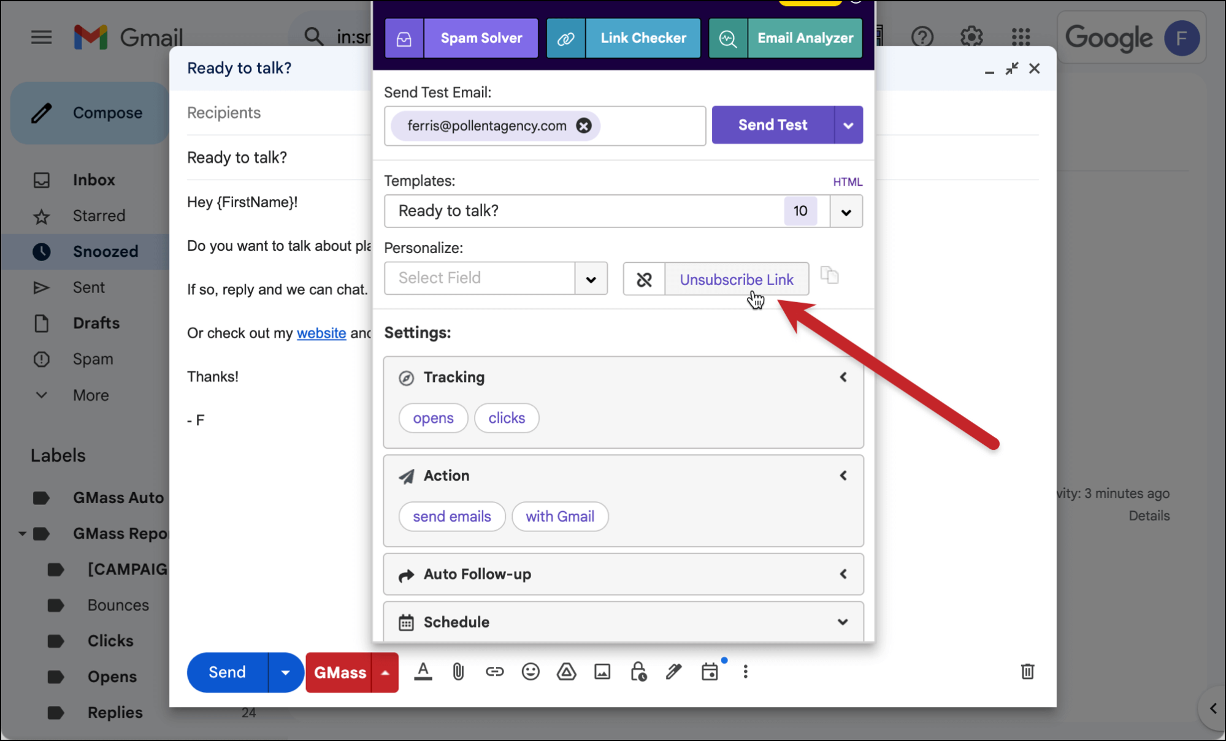Insert signature with pen icon

click(674, 672)
